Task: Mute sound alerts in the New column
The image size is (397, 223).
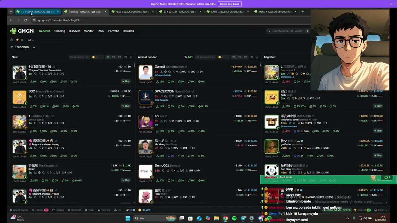Action: point(126,57)
